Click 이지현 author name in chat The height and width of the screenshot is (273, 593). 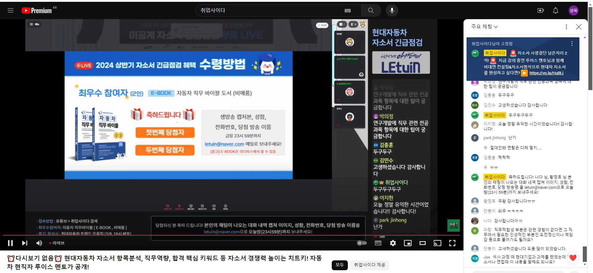pos(489,124)
